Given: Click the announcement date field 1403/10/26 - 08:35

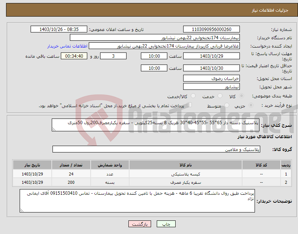Looking at the screenshot, I should pos(59,29).
